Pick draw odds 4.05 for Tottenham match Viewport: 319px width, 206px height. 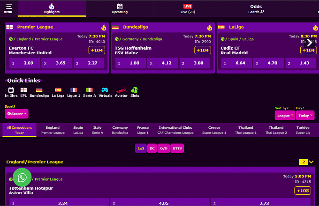[160, 203]
